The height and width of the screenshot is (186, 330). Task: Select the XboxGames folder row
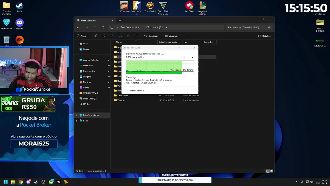[164, 96]
